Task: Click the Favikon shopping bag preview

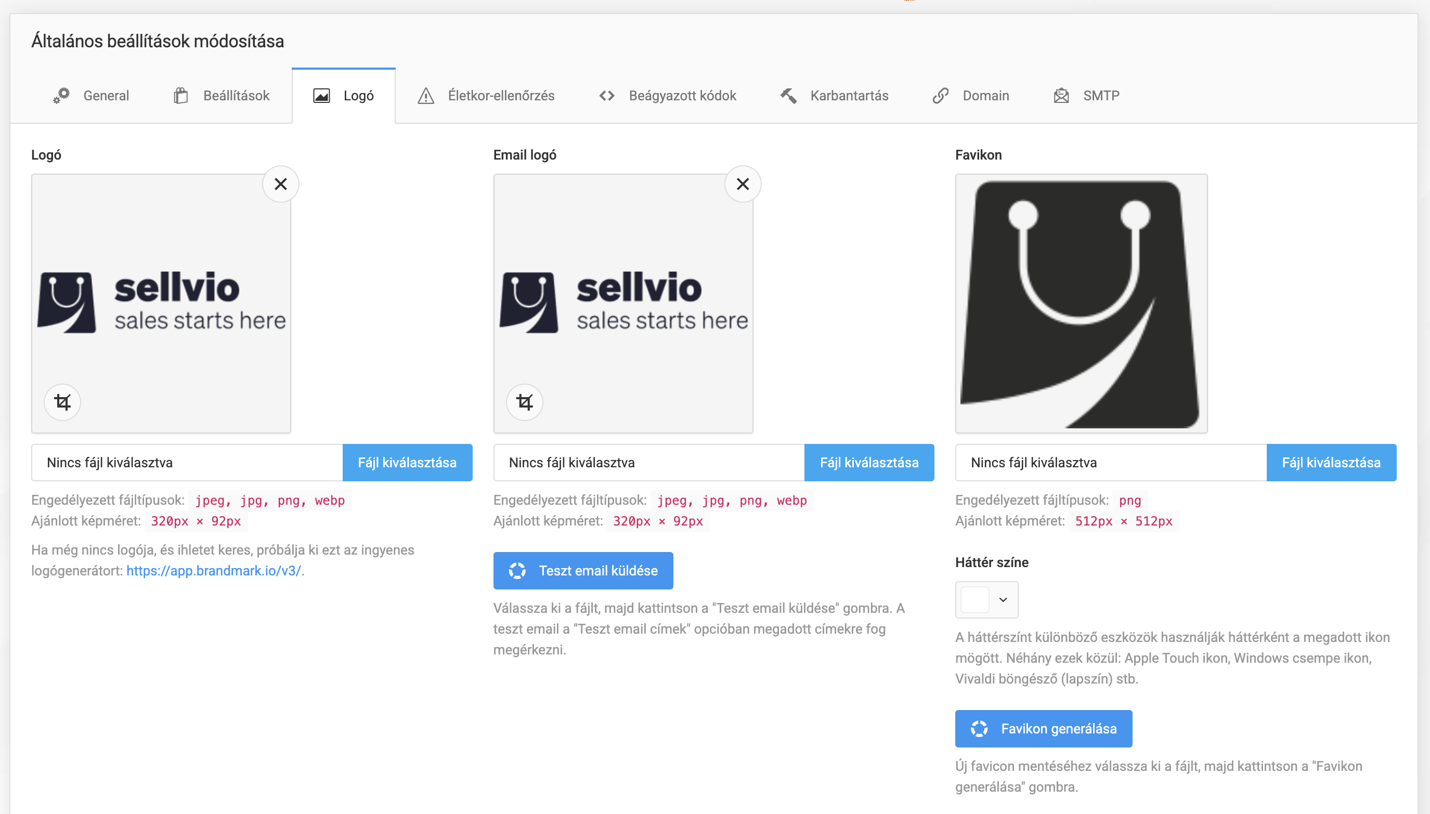Action: click(x=1081, y=304)
